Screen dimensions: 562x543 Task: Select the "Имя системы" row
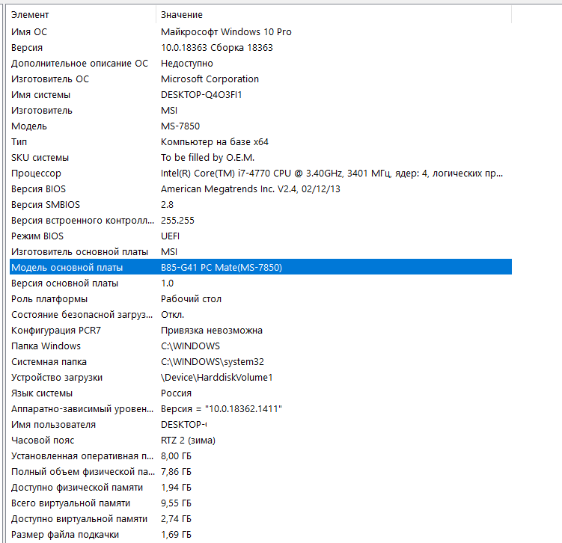coord(260,94)
